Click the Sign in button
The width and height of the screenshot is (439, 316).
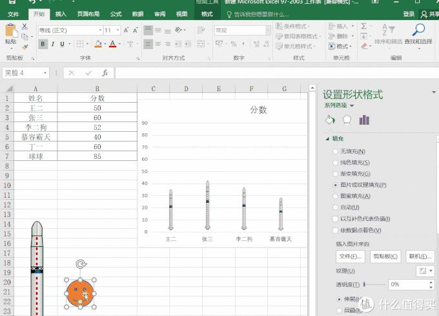tap(409, 14)
